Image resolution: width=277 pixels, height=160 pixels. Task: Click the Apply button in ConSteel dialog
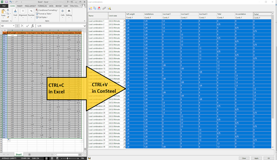coord(256,158)
